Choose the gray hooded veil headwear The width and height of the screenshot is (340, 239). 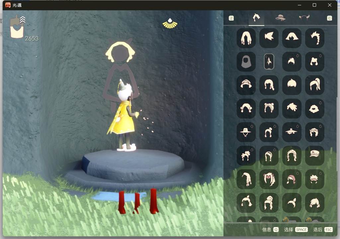pos(246,62)
